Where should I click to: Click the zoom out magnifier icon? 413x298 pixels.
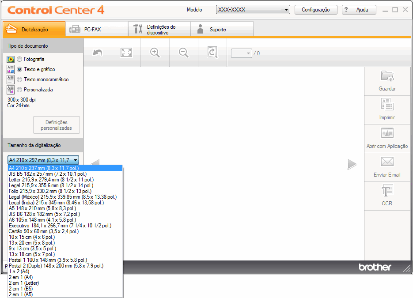[x=184, y=53]
